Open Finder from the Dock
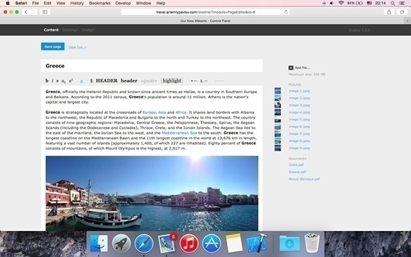 [99, 243]
